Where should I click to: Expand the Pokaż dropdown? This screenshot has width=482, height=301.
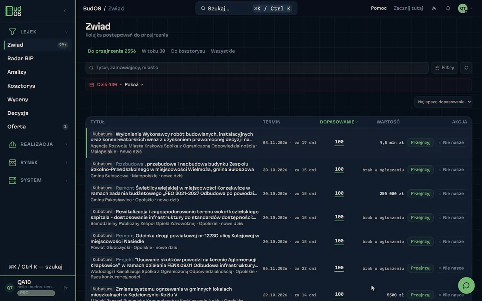click(x=134, y=85)
